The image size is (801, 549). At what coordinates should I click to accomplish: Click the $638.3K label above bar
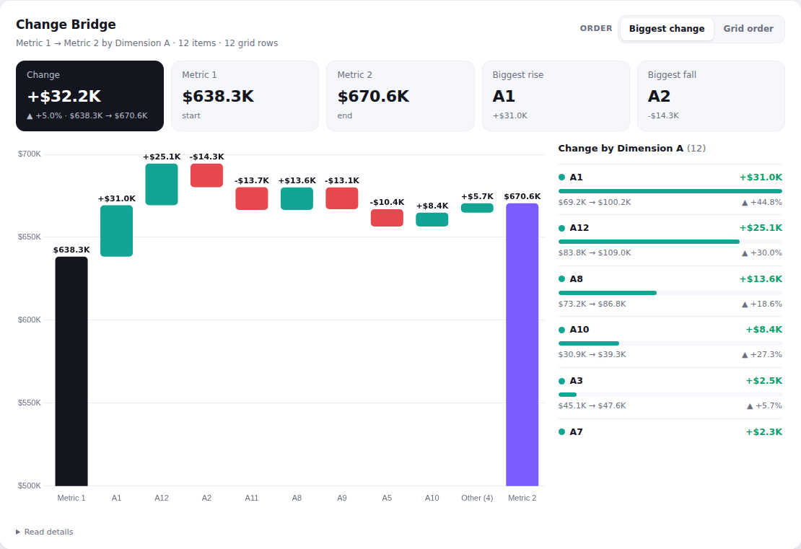pos(71,250)
